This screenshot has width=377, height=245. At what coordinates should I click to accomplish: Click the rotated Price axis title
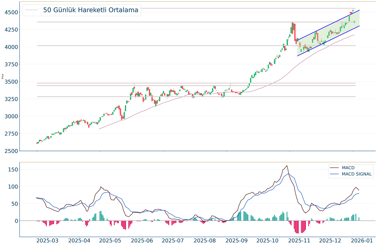pos(3,76)
